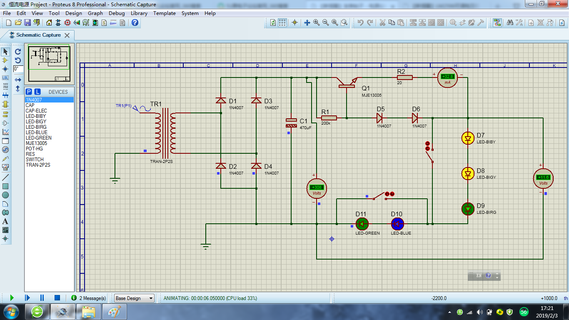Zoom out of the schematic
Viewport: 569px width, 320px height.
325,22
